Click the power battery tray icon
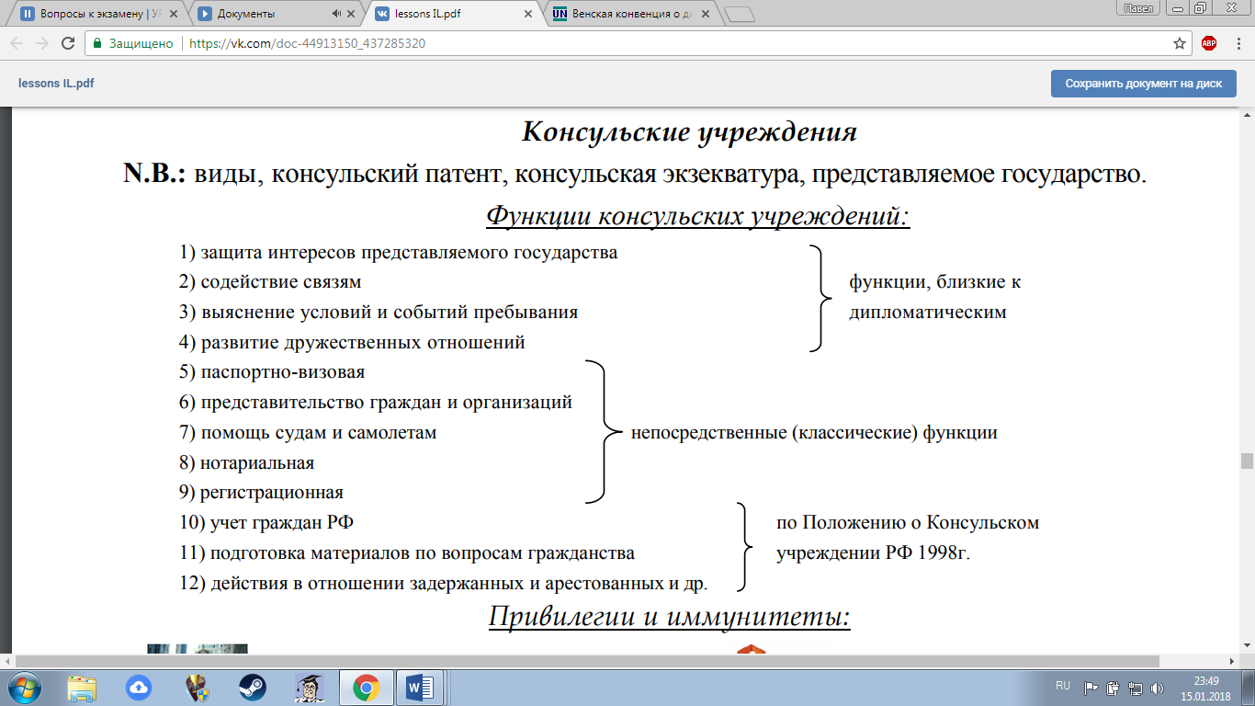Viewport: 1255px width, 706px height. point(1114,688)
